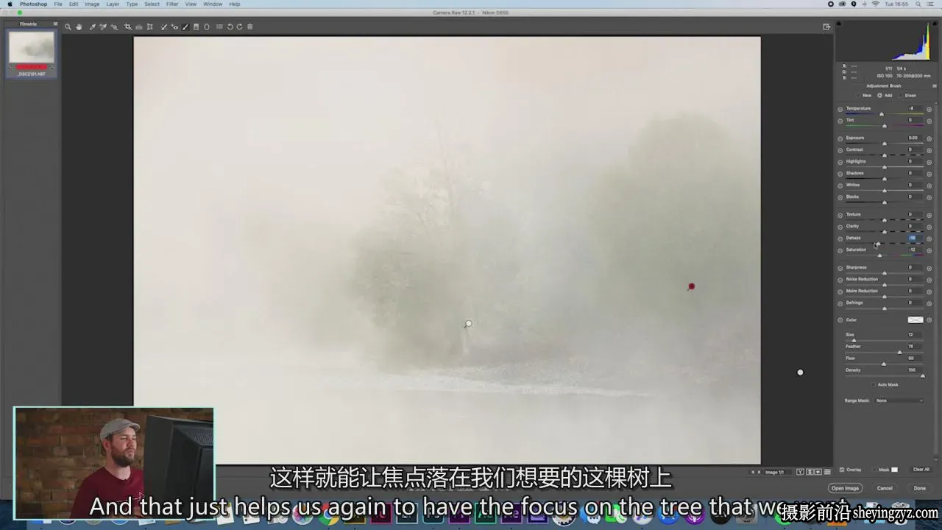Screen dimensions: 942x530
Task: Select the New brush radio button
Action: coord(860,95)
